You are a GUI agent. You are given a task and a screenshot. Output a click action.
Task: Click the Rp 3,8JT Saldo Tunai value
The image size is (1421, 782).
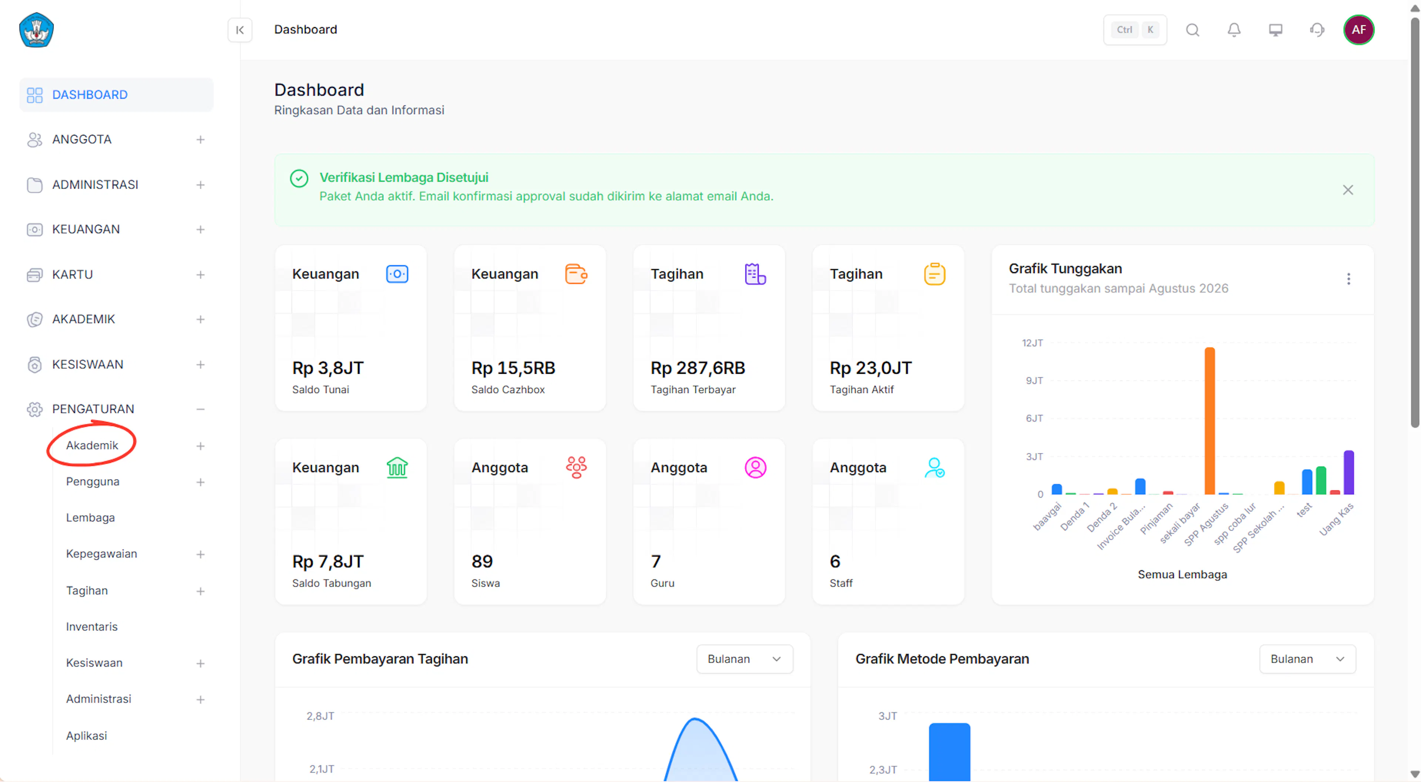(x=327, y=368)
